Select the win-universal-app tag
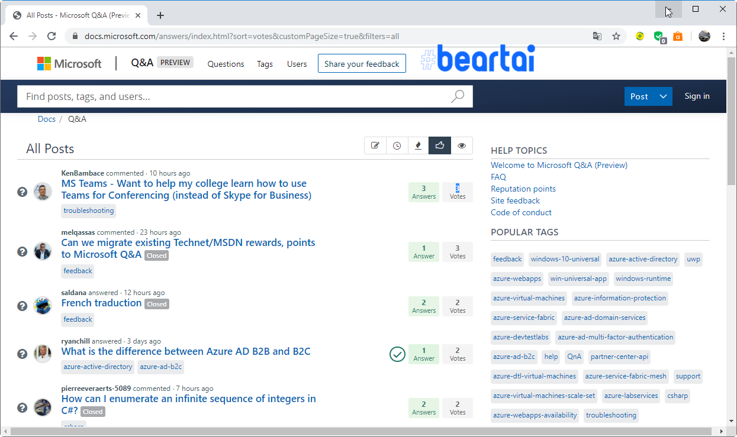737x437 pixels. coord(578,279)
